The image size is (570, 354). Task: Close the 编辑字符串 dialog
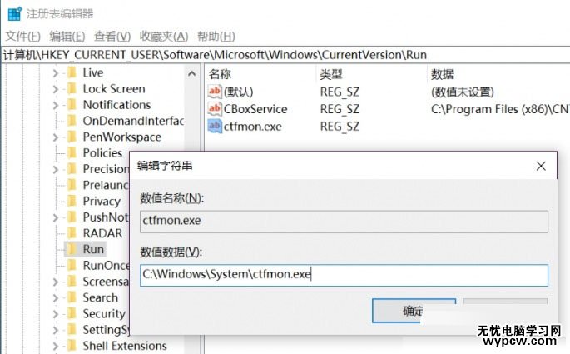543,165
